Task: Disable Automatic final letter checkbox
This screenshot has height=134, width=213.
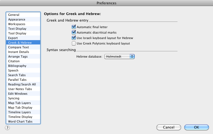Action: click(x=74, y=27)
